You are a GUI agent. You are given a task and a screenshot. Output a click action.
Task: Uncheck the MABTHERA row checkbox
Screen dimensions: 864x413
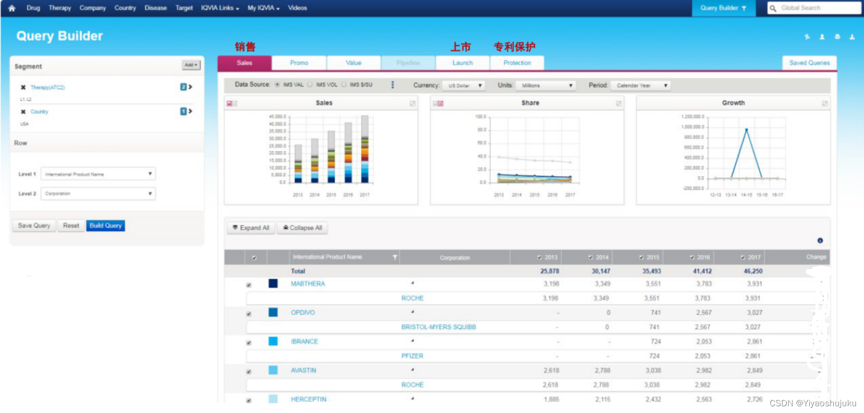tap(249, 285)
